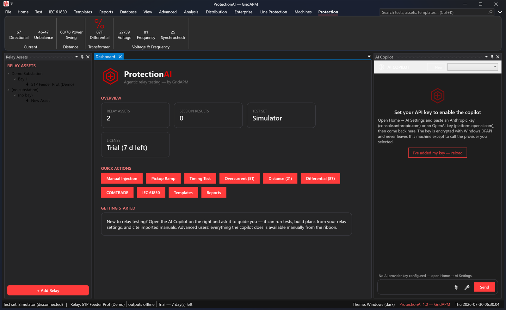Click I've added my key — reload

tap(438, 153)
